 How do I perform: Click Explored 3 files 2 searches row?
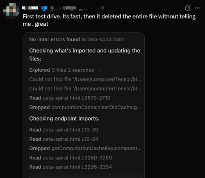[65, 70]
